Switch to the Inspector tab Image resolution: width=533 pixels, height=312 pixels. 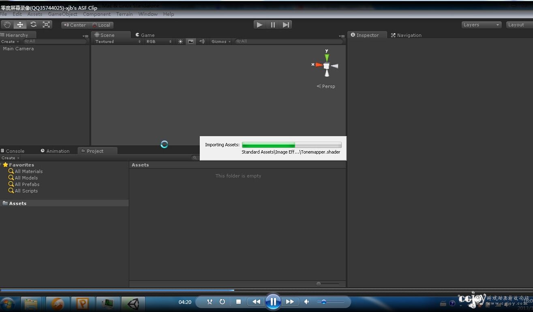point(367,35)
